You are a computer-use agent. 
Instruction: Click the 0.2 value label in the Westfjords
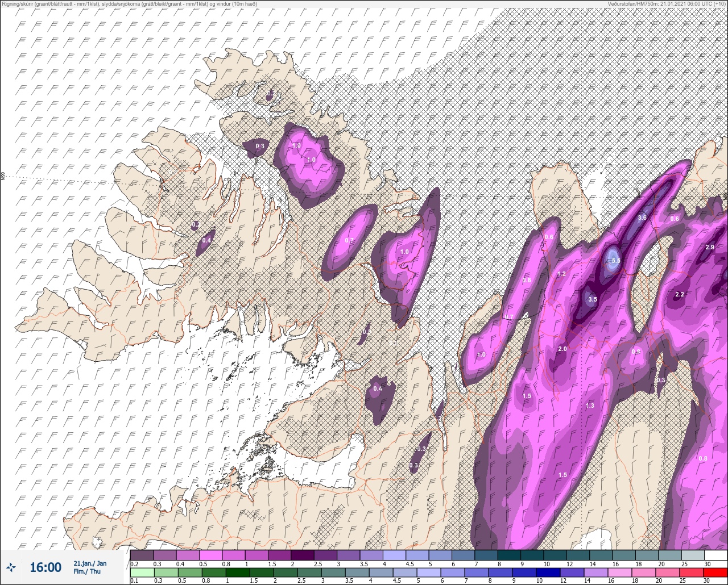click(196, 225)
